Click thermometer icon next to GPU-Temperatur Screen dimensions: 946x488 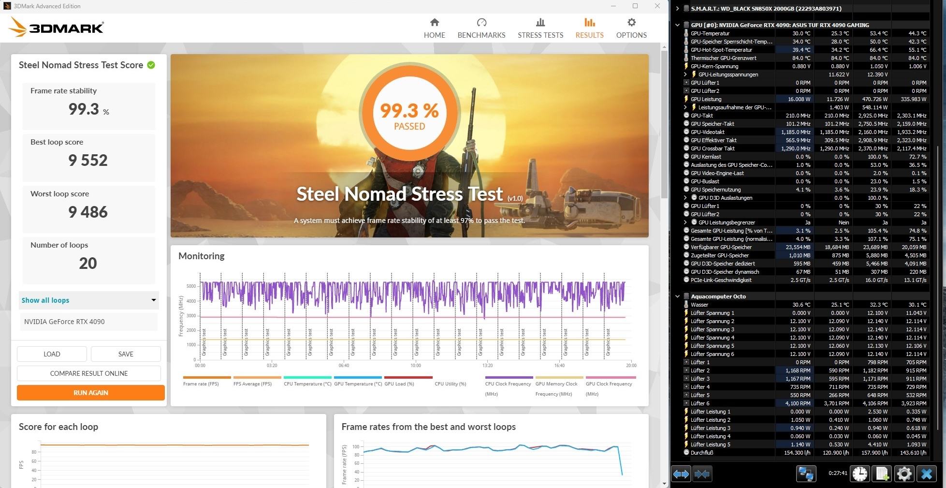click(686, 33)
